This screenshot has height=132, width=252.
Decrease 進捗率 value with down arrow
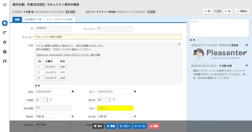tap(110, 101)
